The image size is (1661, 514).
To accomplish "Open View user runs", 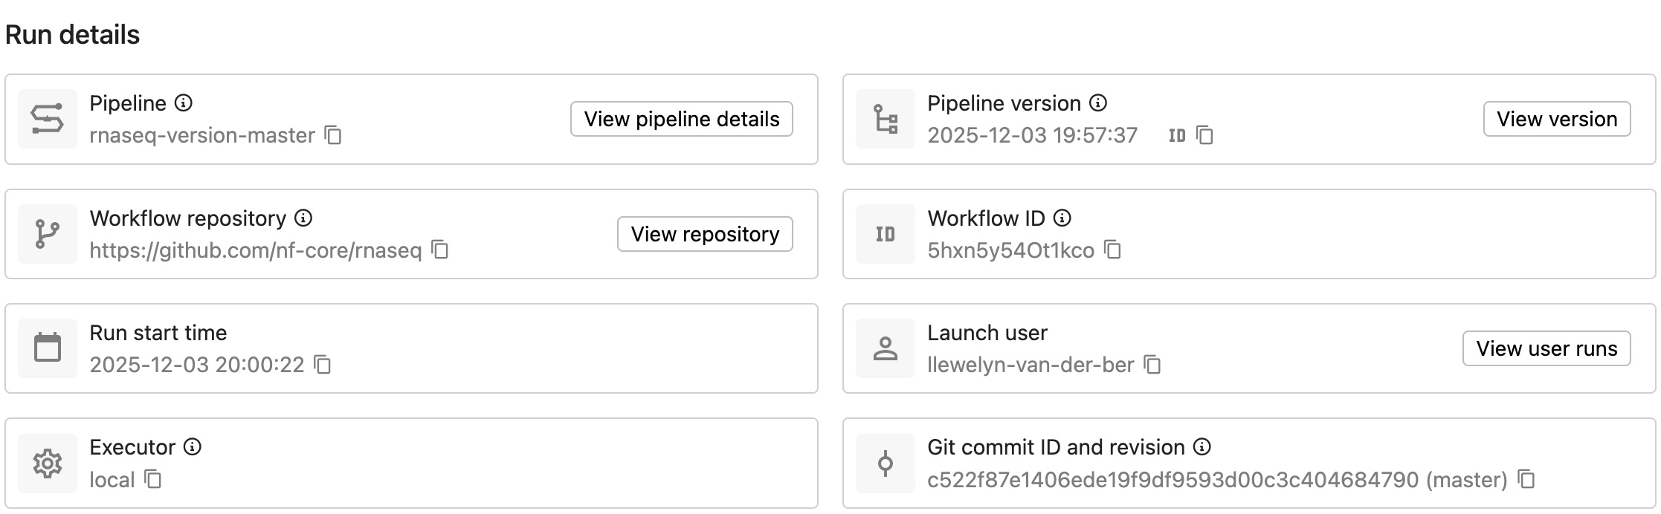I will (1546, 348).
